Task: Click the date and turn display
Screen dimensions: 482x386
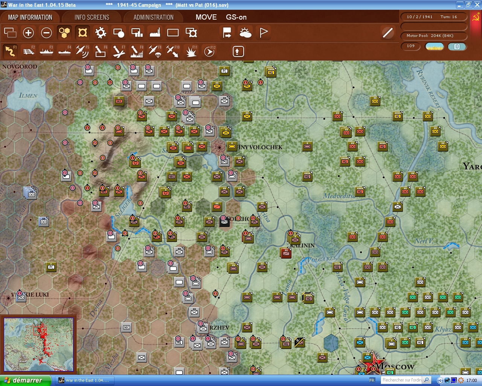Action: [433, 17]
